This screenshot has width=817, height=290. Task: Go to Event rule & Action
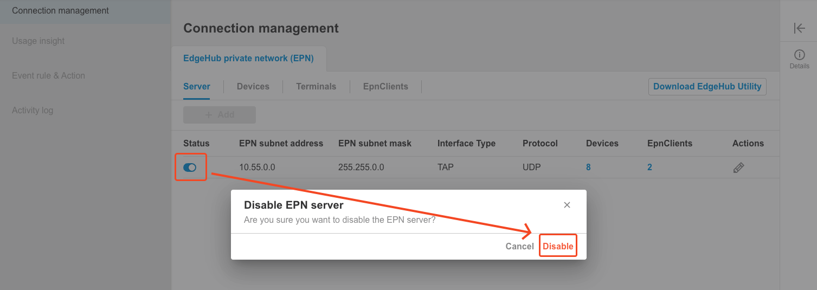point(49,76)
